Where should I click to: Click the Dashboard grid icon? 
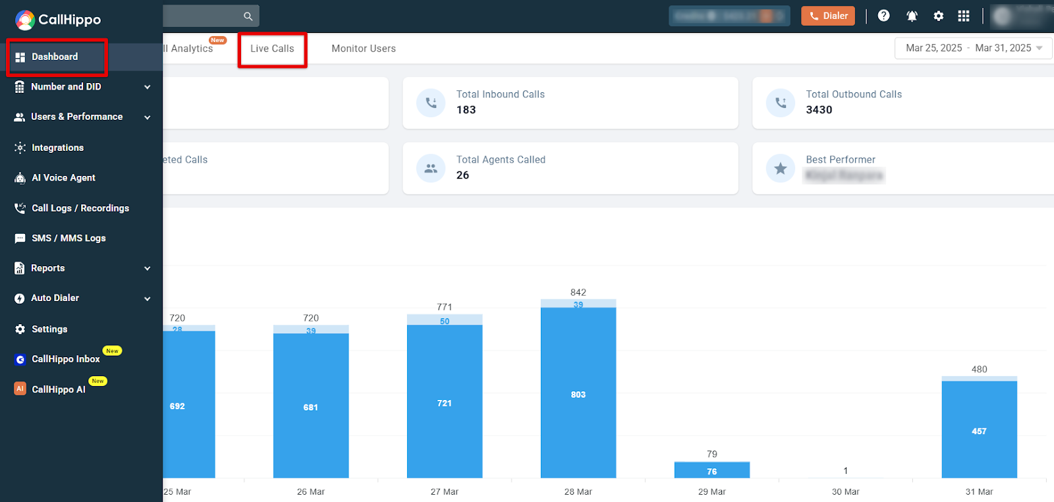pyautogui.click(x=20, y=57)
